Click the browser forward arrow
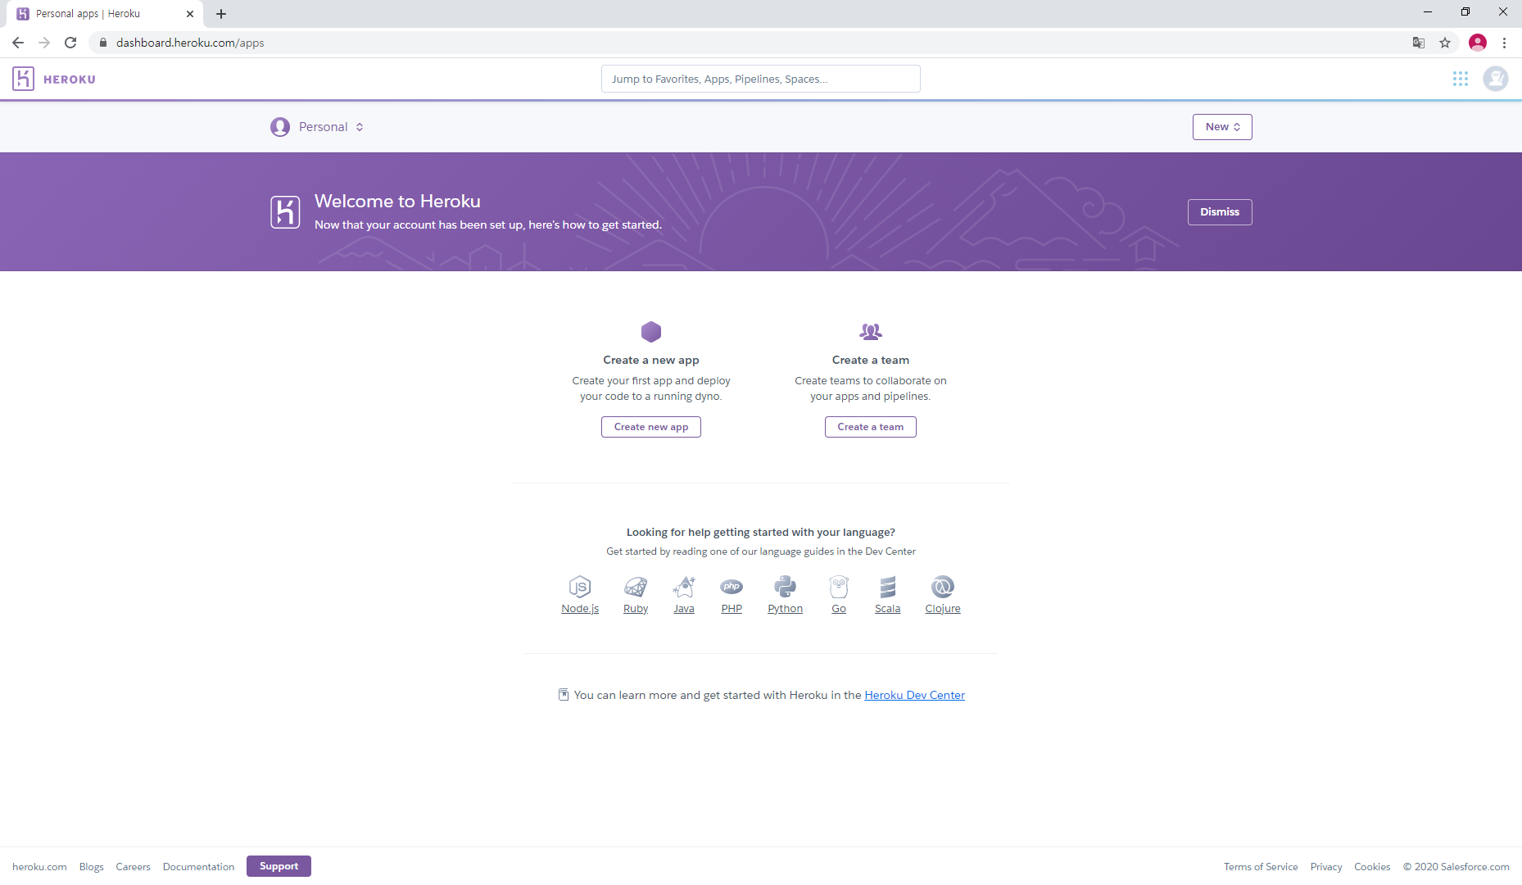1522x885 pixels. 44,43
